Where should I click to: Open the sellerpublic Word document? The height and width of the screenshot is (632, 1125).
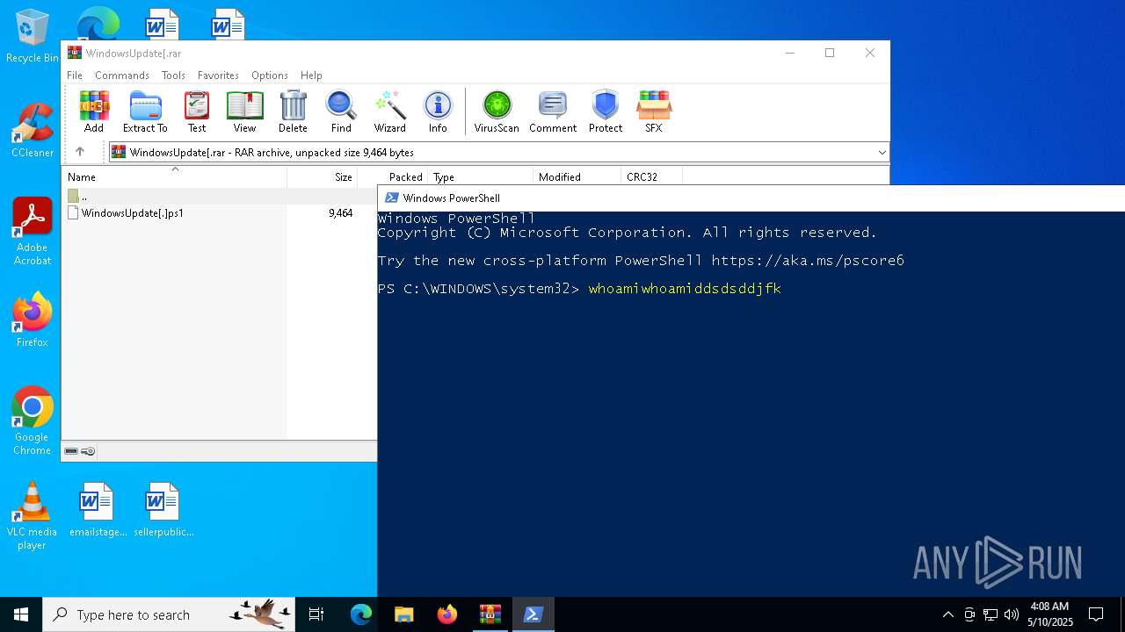[x=163, y=509]
